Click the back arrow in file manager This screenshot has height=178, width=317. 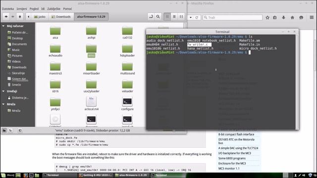pyautogui.click(x=6, y=17)
